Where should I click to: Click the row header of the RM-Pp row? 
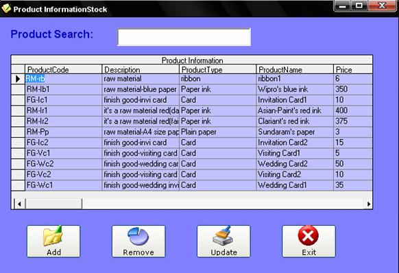[x=18, y=132]
